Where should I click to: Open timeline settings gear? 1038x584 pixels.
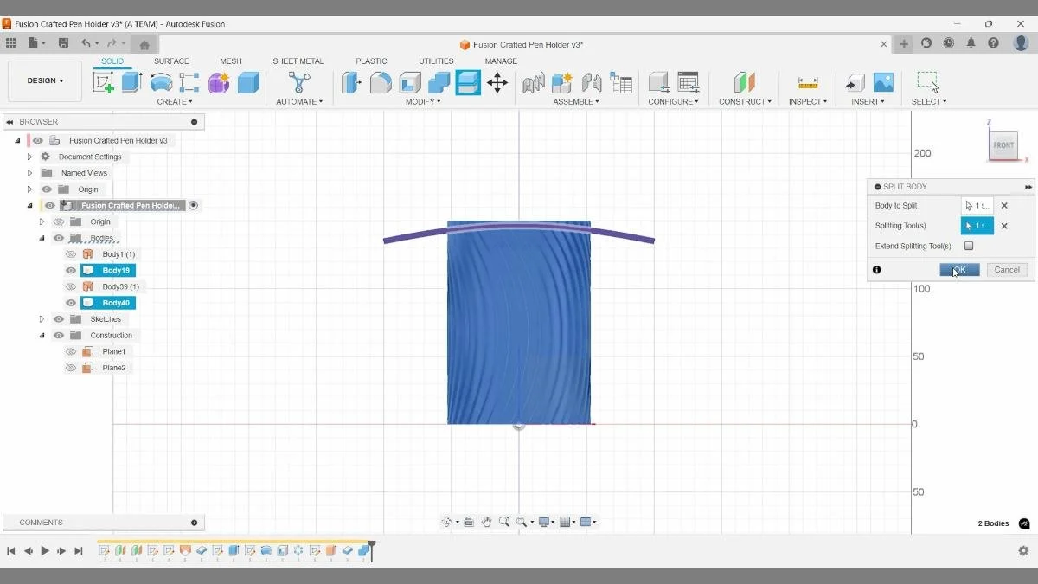tap(1023, 550)
